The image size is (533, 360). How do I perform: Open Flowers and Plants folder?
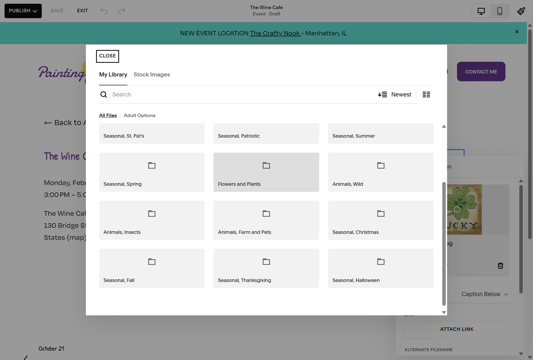tap(266, 172)
